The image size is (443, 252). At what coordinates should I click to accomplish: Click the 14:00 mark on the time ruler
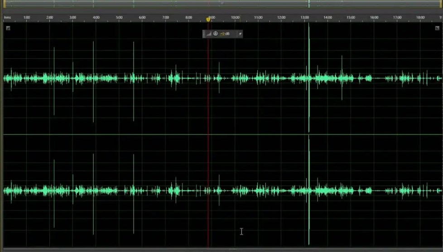[x=328, y=18]
